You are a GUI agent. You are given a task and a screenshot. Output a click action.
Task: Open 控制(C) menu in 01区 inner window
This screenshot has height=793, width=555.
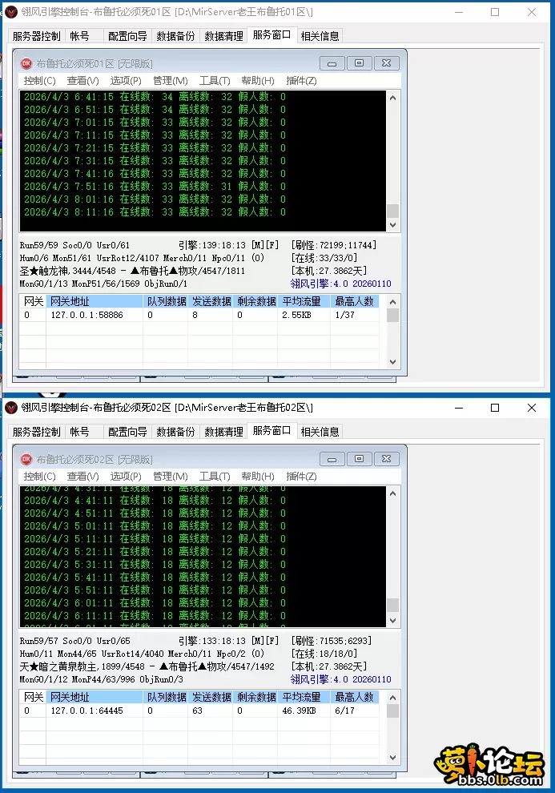click(39, 81)
